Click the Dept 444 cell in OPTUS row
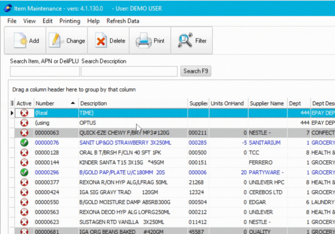Viewport: 335px width, 234px height. [299, 123]
